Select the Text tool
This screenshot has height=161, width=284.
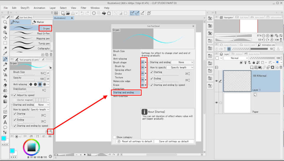point(5,122)
